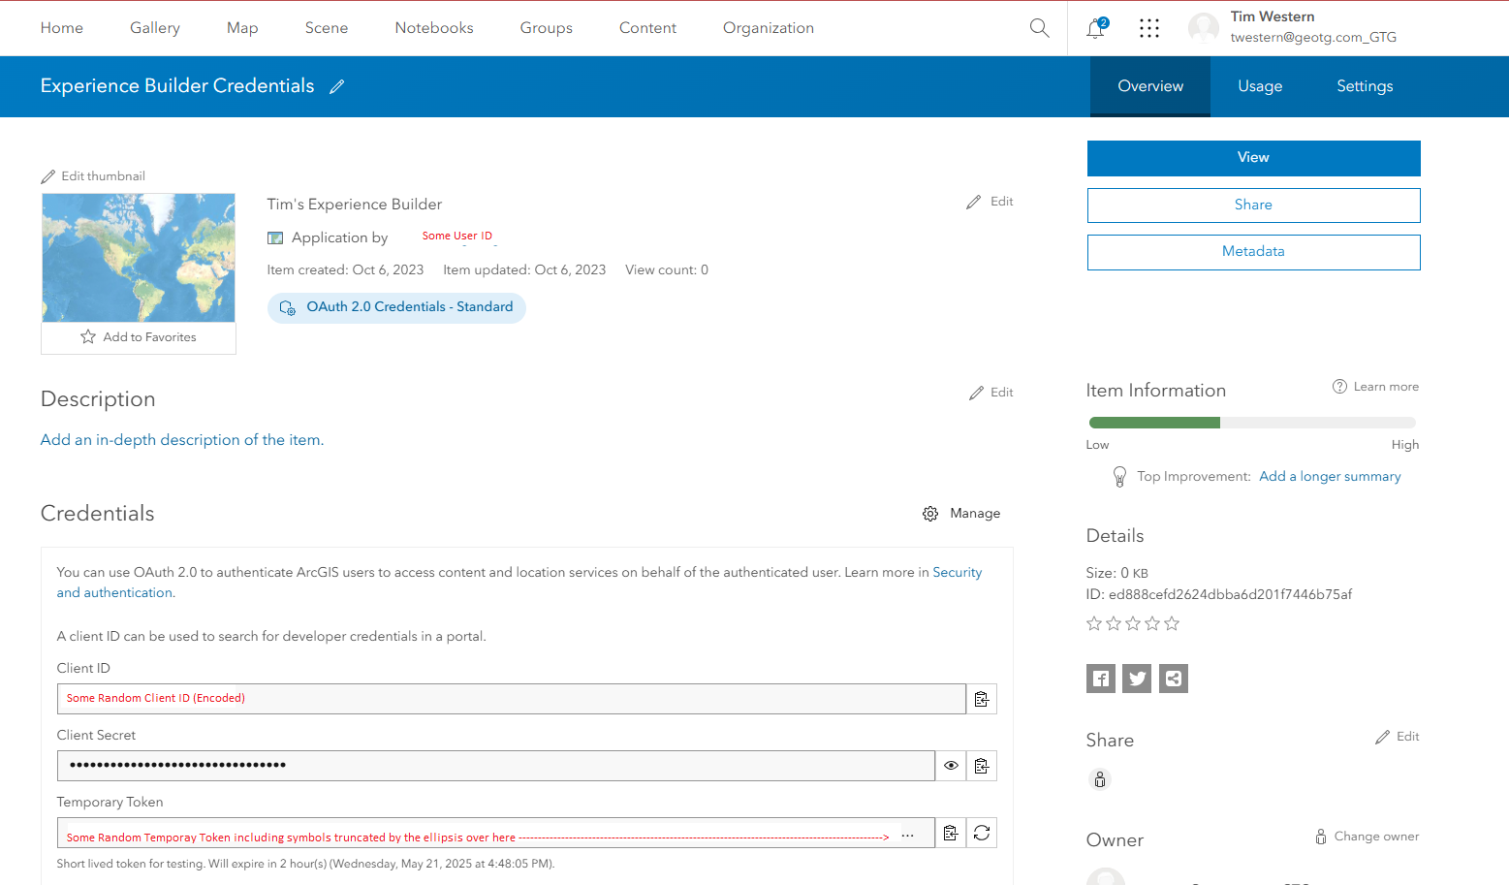Open the Security and authentication link
The width and height of the screenshot is (1509, 885).
(x=957, y=572)
